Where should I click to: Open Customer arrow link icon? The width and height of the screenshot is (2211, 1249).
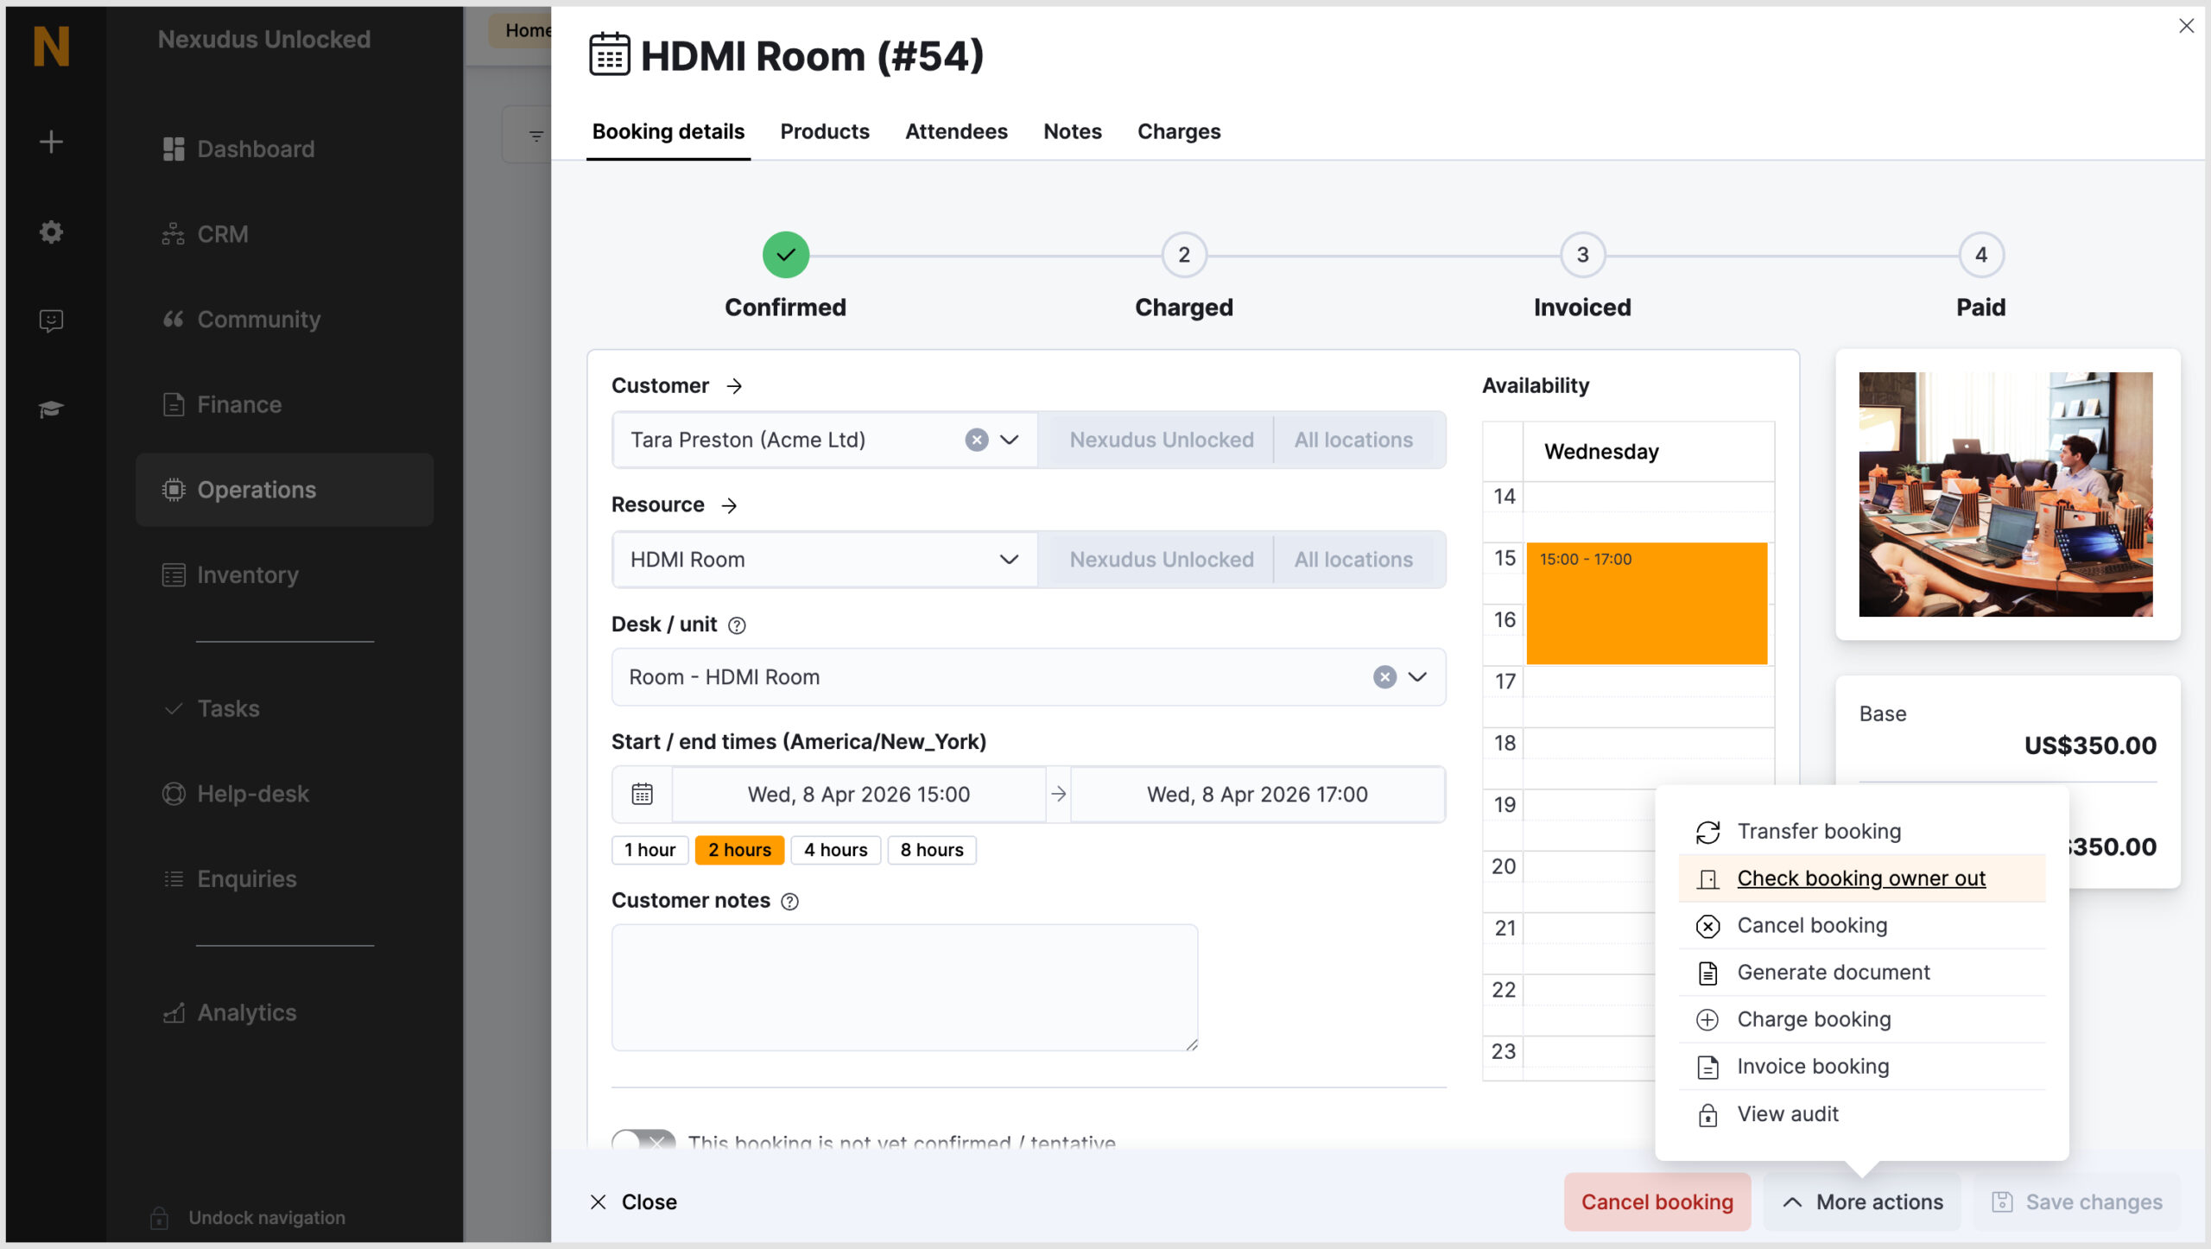click(734, 386)
